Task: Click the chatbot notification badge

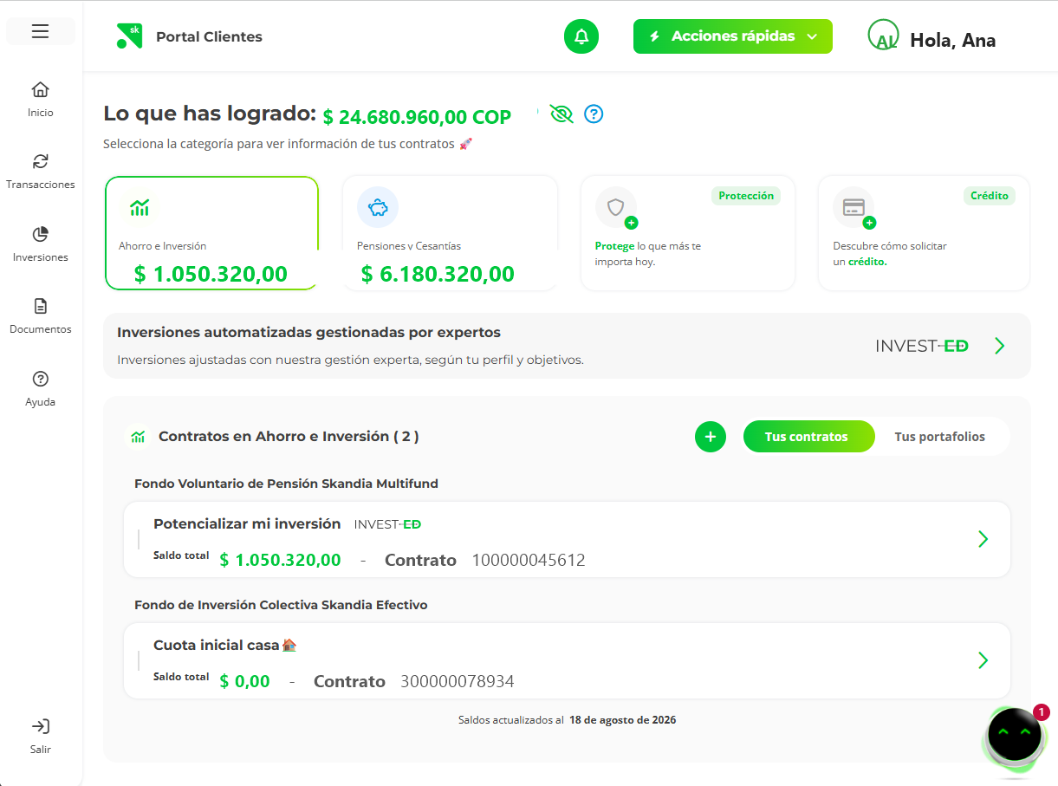Action: (1042, 712)
